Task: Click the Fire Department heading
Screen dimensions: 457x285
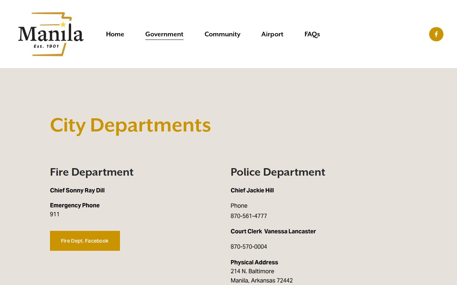Action: [92, 172]
